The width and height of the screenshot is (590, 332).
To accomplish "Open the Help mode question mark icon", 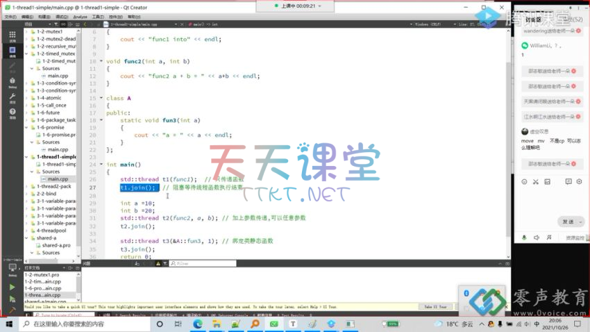I will tap(12, 113).
